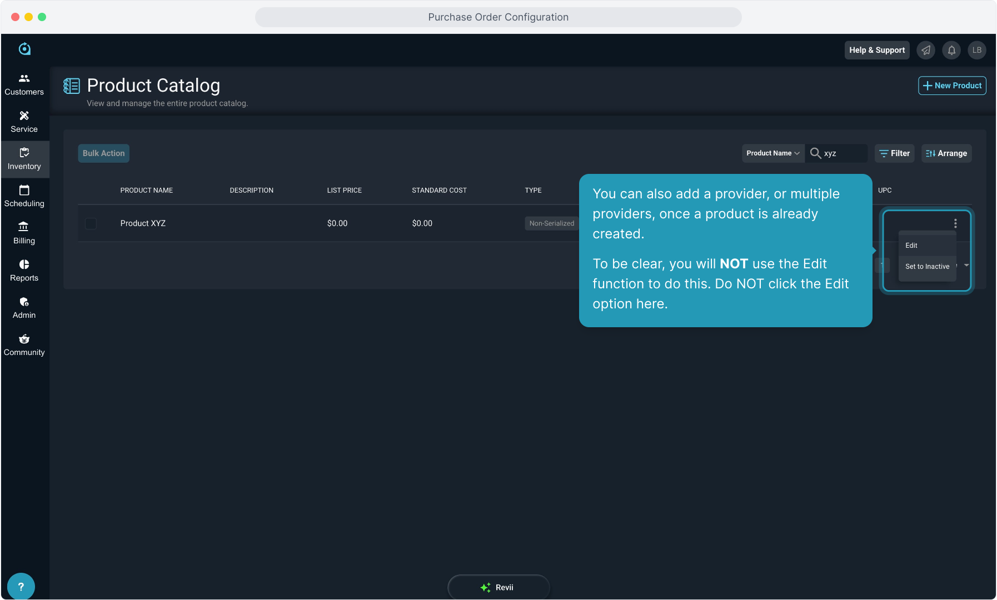Click the New Product button
Image resolution: width=997 pixels, height=600 pixels.
(x=952, y=86)
